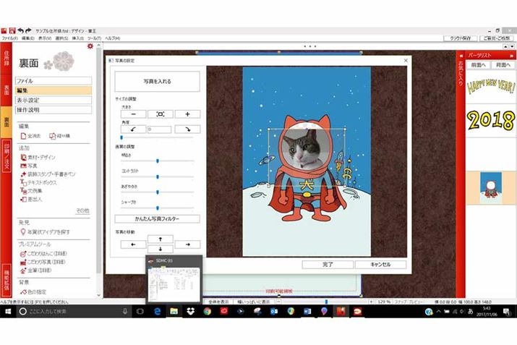
Task: Insert a テキストボックス text box
Action: tap(38, 182)
